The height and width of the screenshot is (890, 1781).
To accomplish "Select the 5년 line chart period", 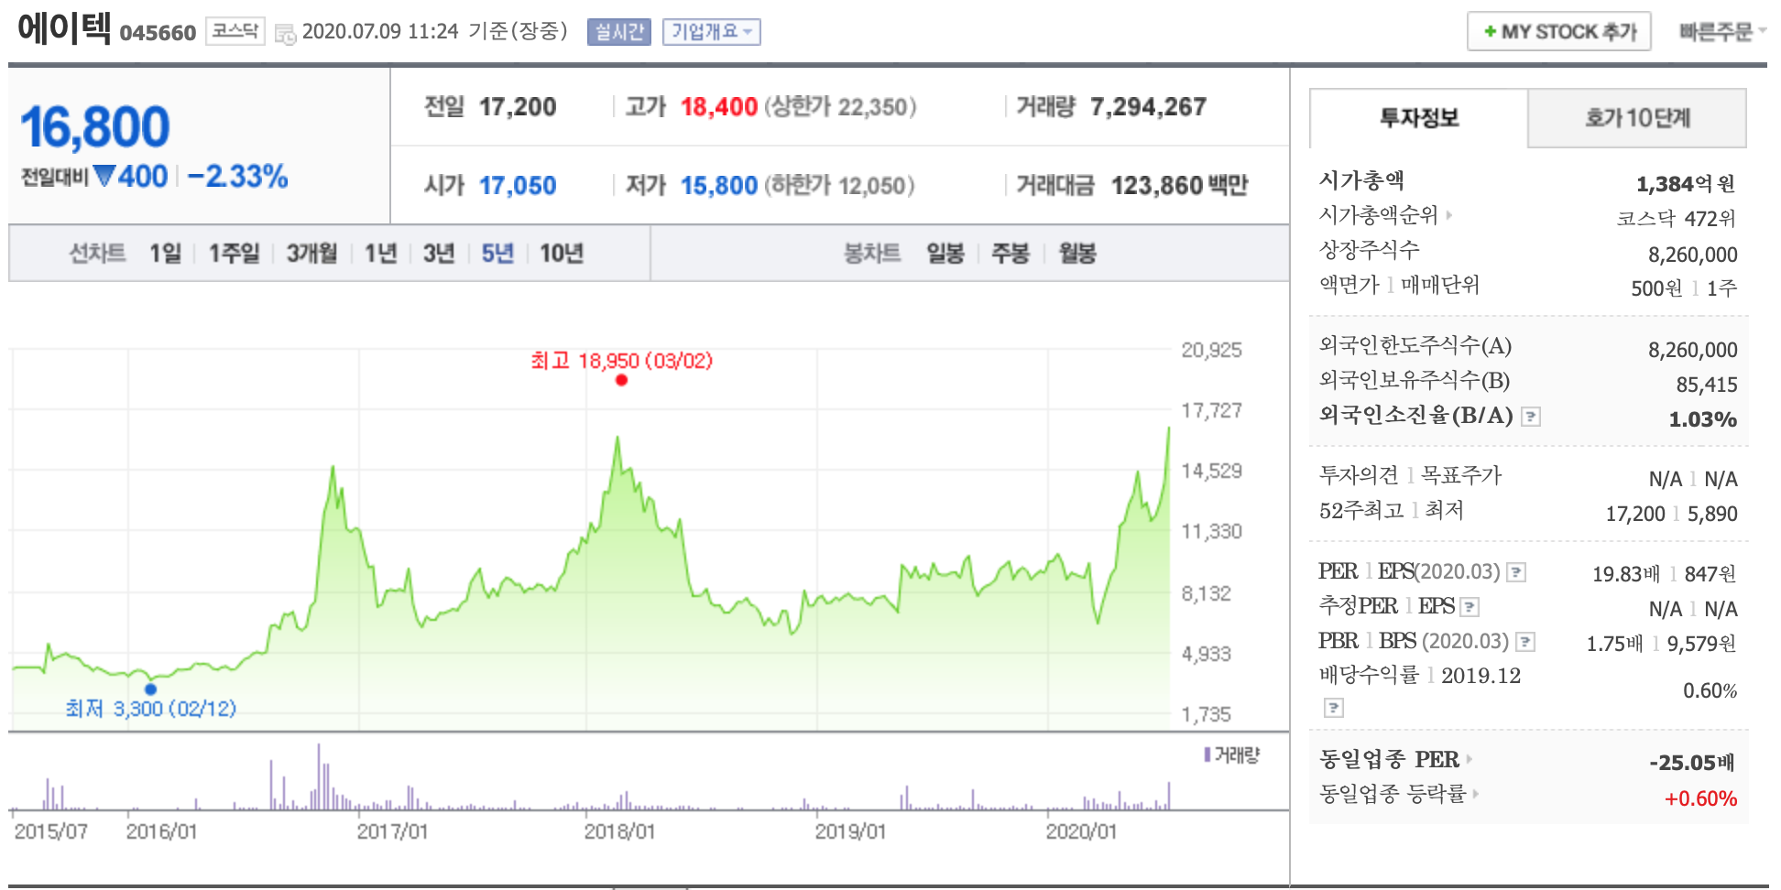I will [497, 254].
